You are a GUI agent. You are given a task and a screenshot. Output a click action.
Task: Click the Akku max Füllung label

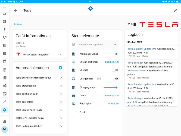[x=89, y=54]
